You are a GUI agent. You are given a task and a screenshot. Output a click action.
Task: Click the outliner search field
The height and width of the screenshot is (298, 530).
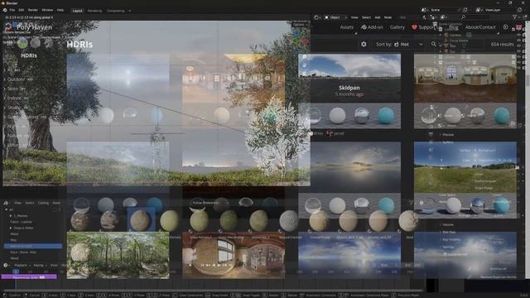point(475,17)
